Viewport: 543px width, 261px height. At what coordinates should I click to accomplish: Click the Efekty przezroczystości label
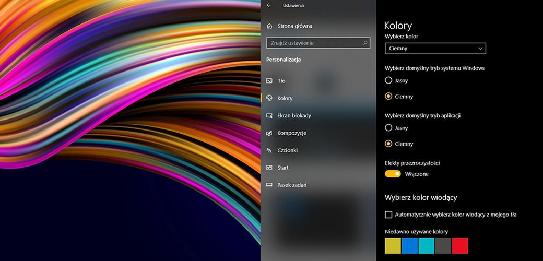point(412,163)
